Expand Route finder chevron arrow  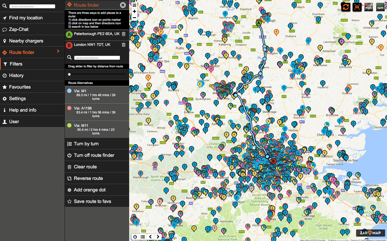[x=58, y=51]
